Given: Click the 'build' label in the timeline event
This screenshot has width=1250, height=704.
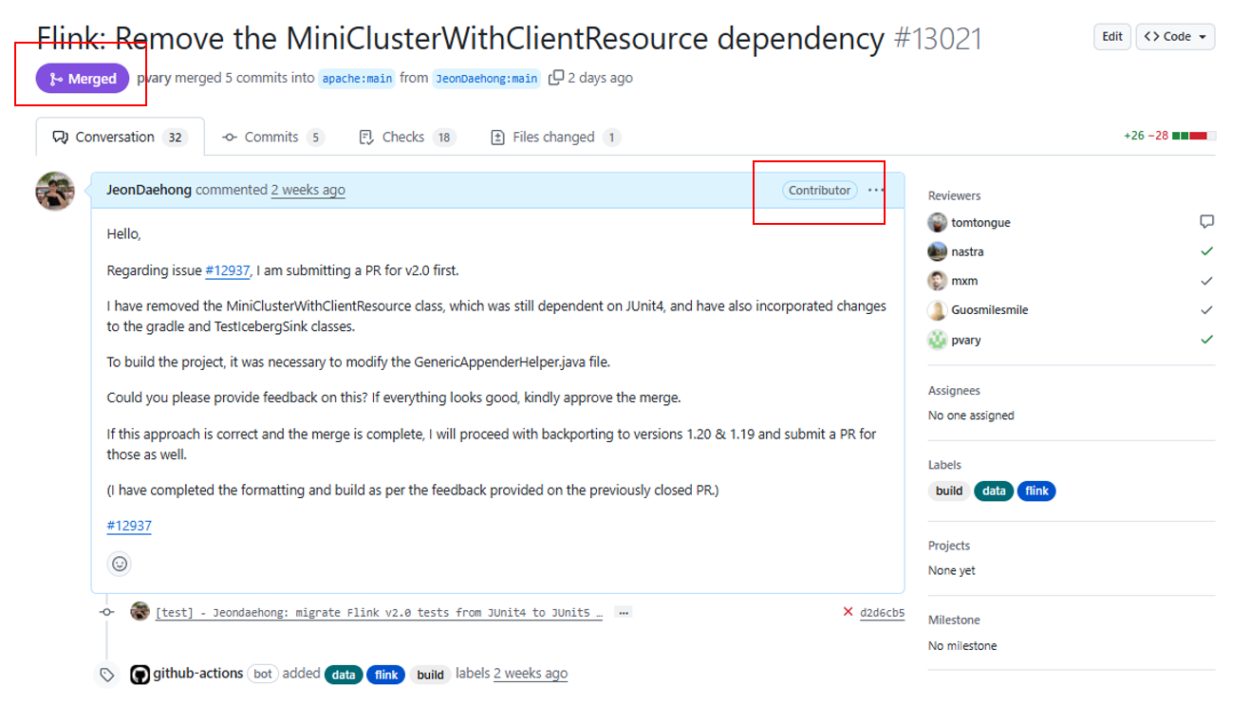Looking at the screenshot, I should point(431,675).
